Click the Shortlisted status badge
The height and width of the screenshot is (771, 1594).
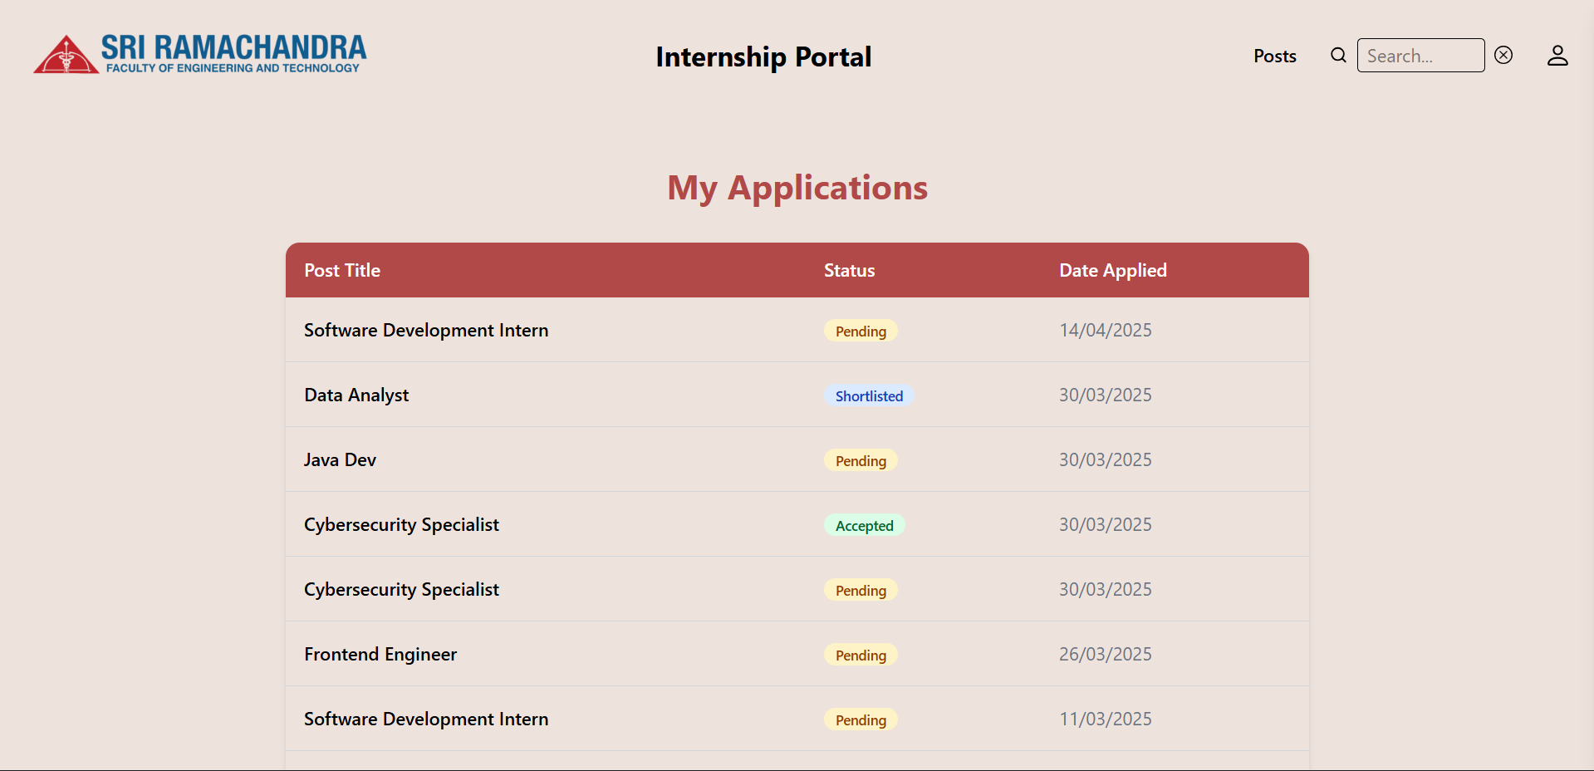point(869,395)
